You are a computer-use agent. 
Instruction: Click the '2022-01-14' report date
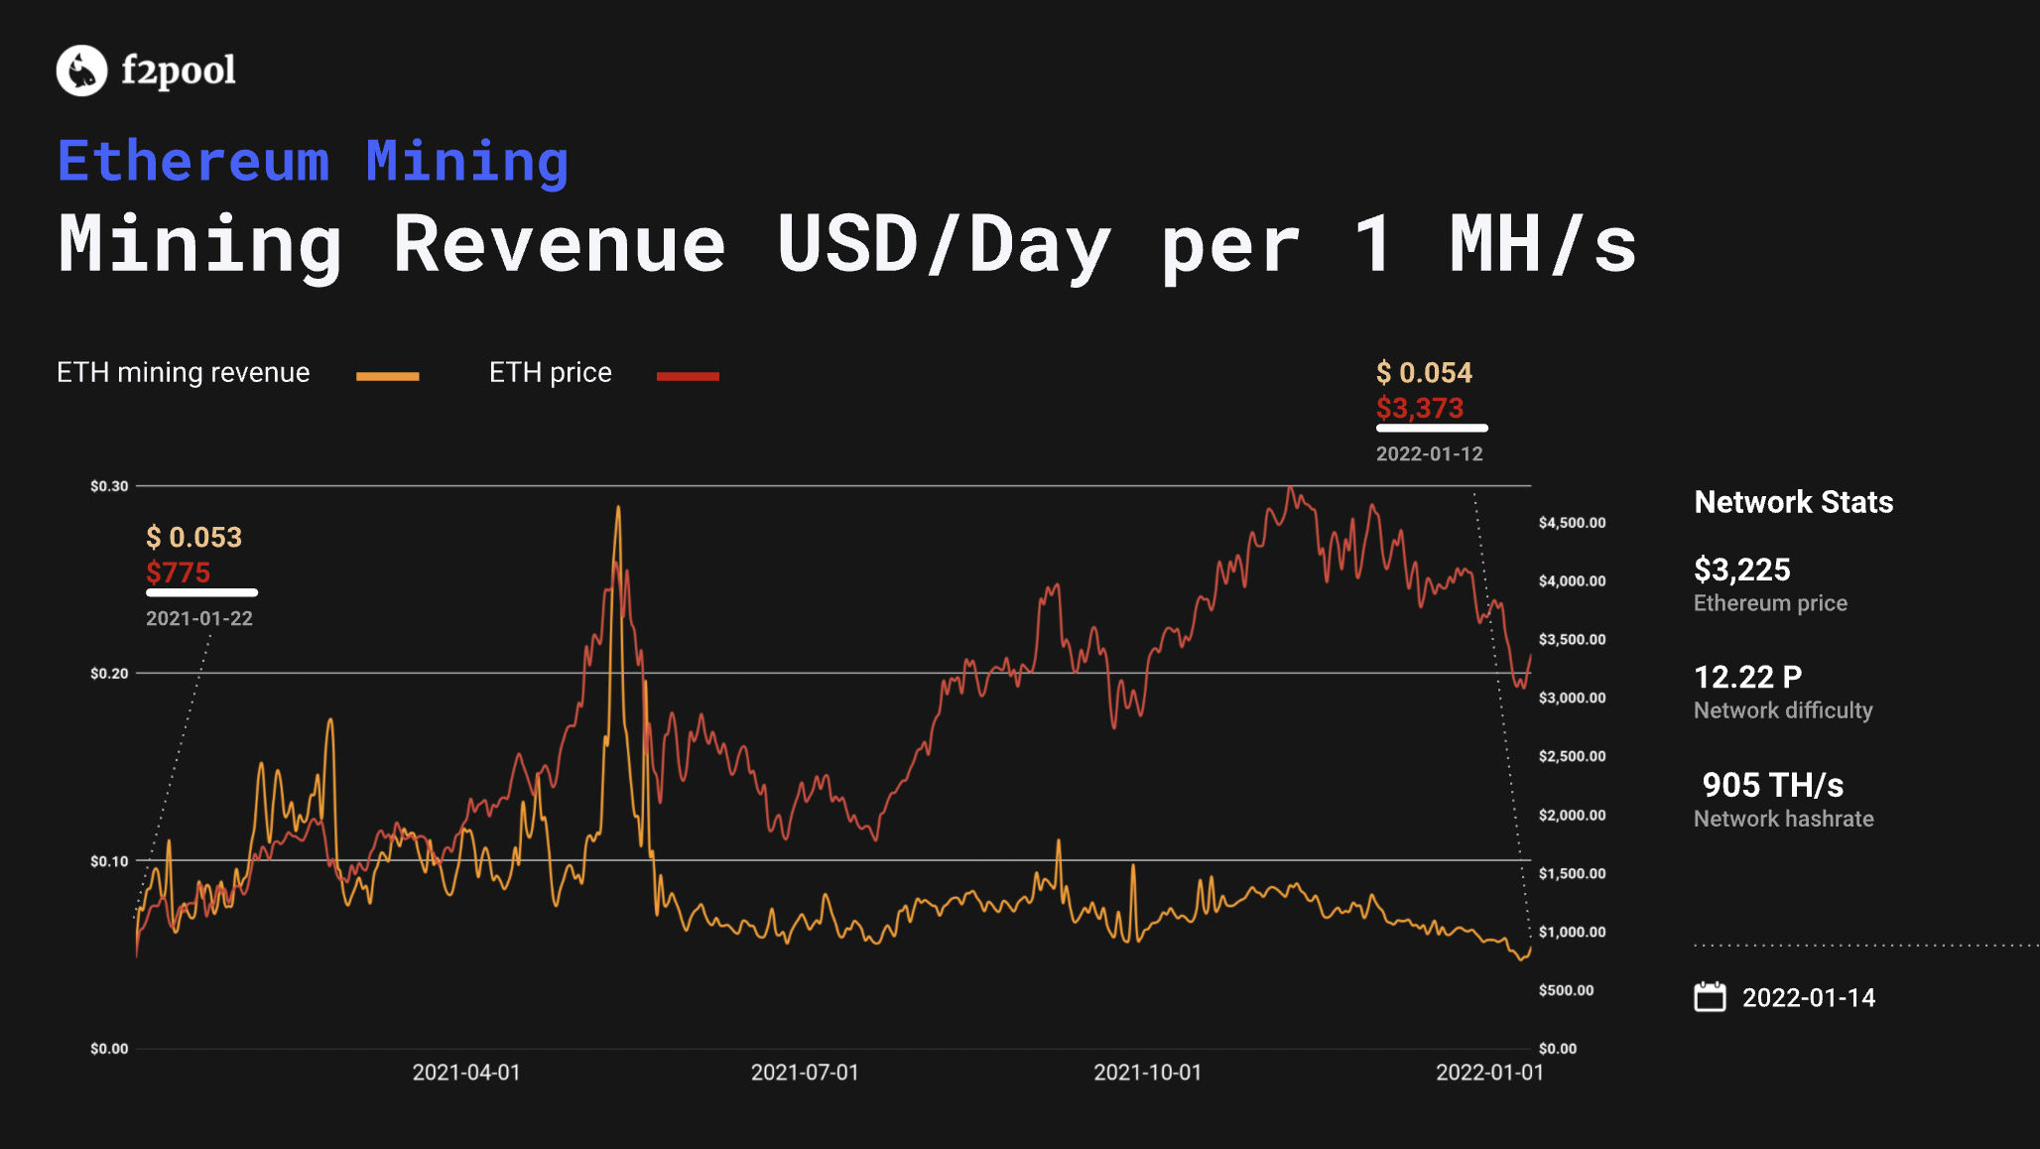1809,997
